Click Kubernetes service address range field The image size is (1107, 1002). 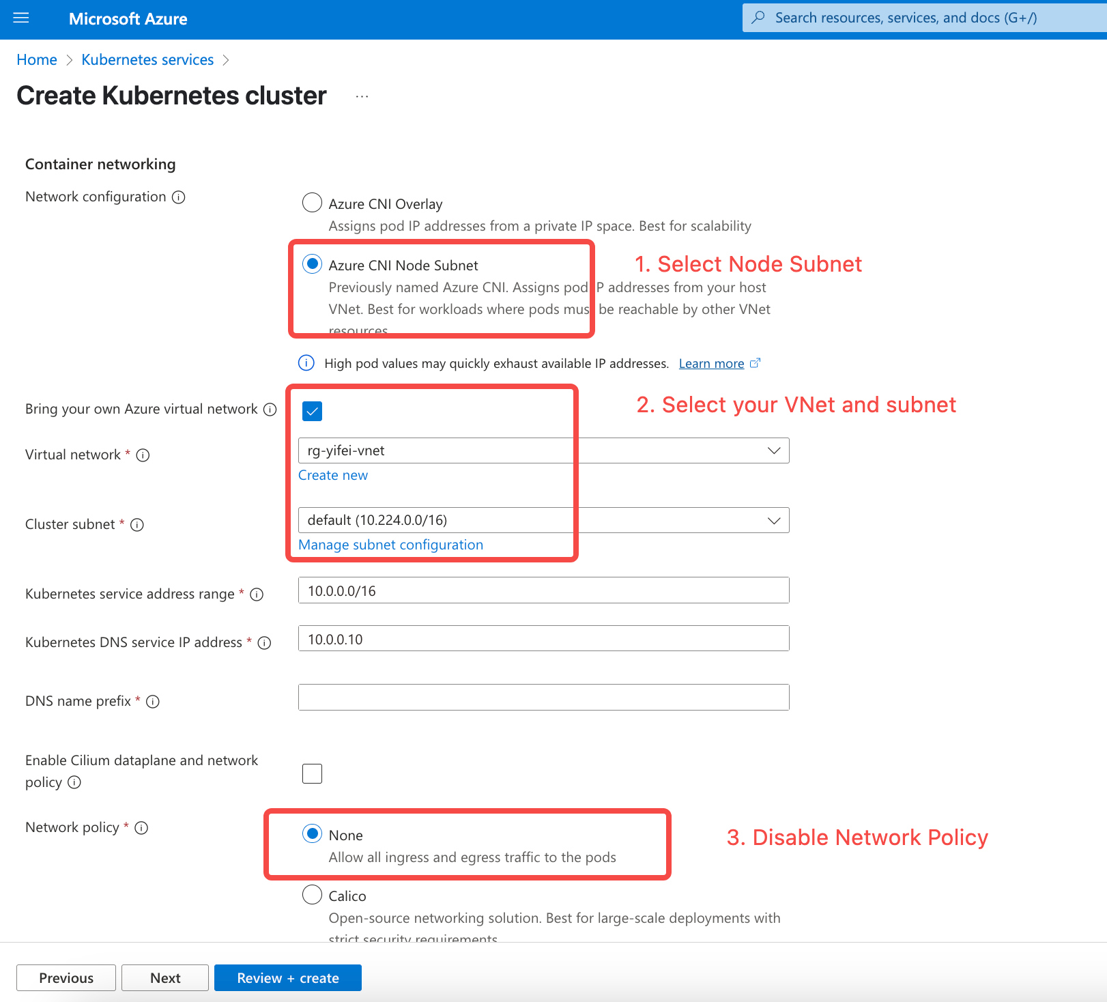(543, 590)
